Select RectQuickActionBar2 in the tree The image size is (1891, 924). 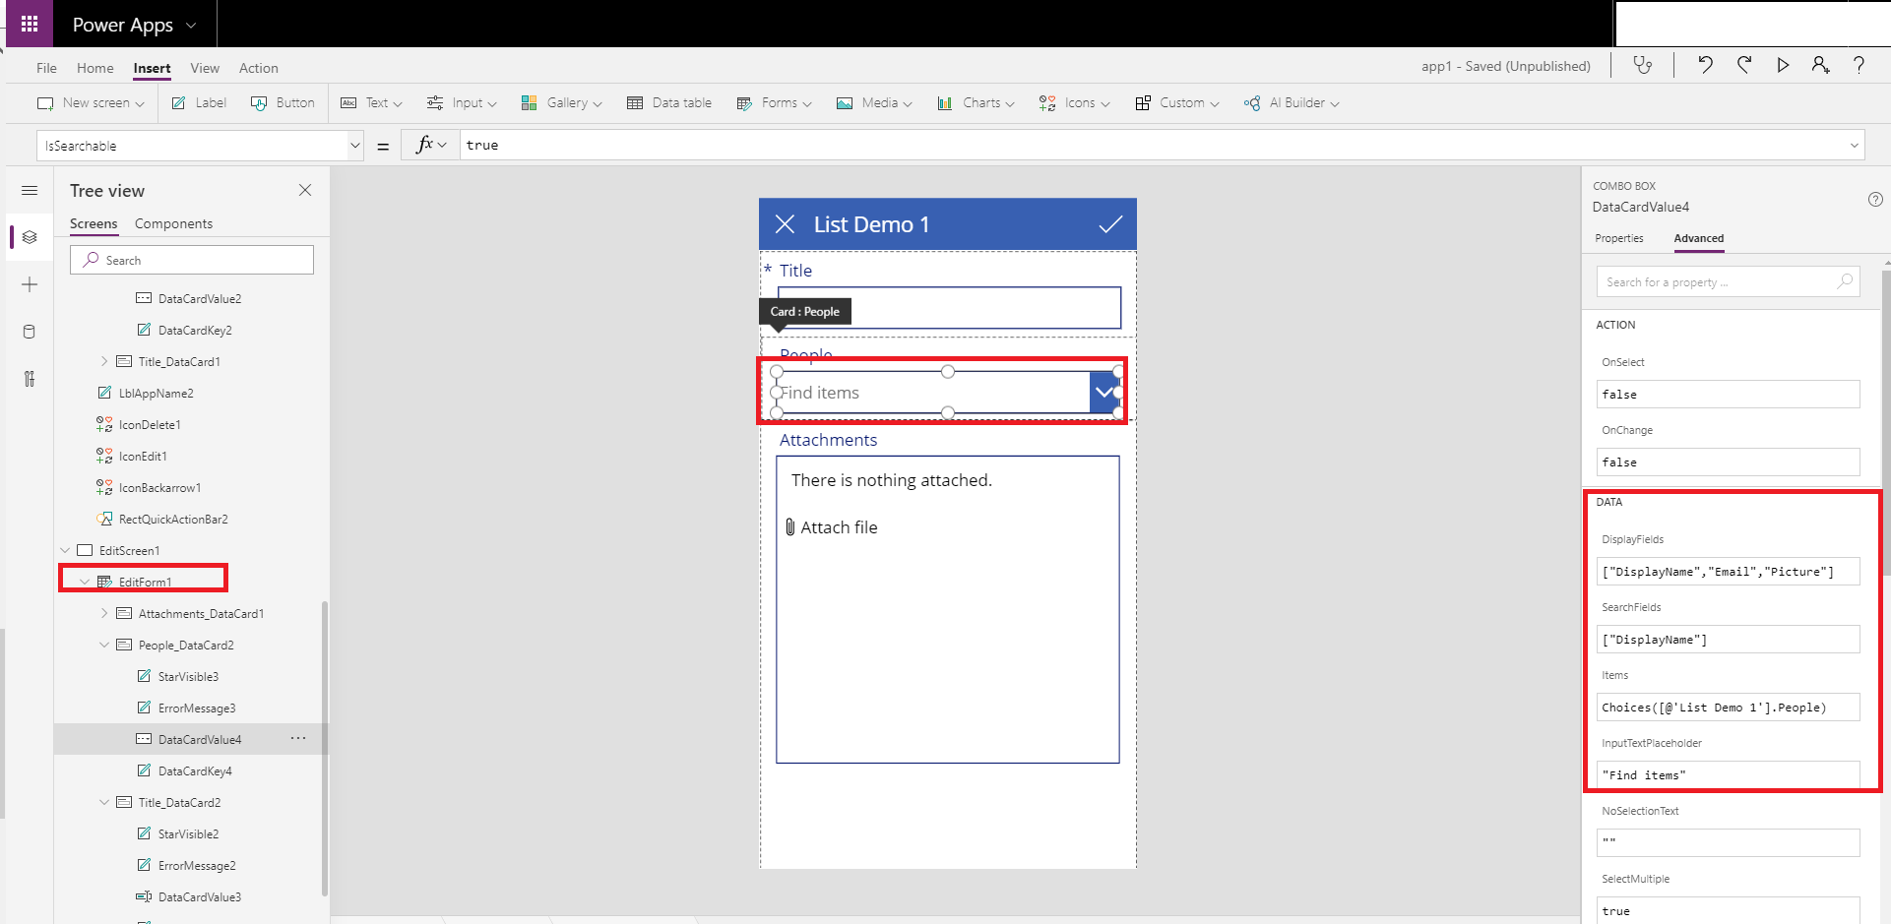173,519
